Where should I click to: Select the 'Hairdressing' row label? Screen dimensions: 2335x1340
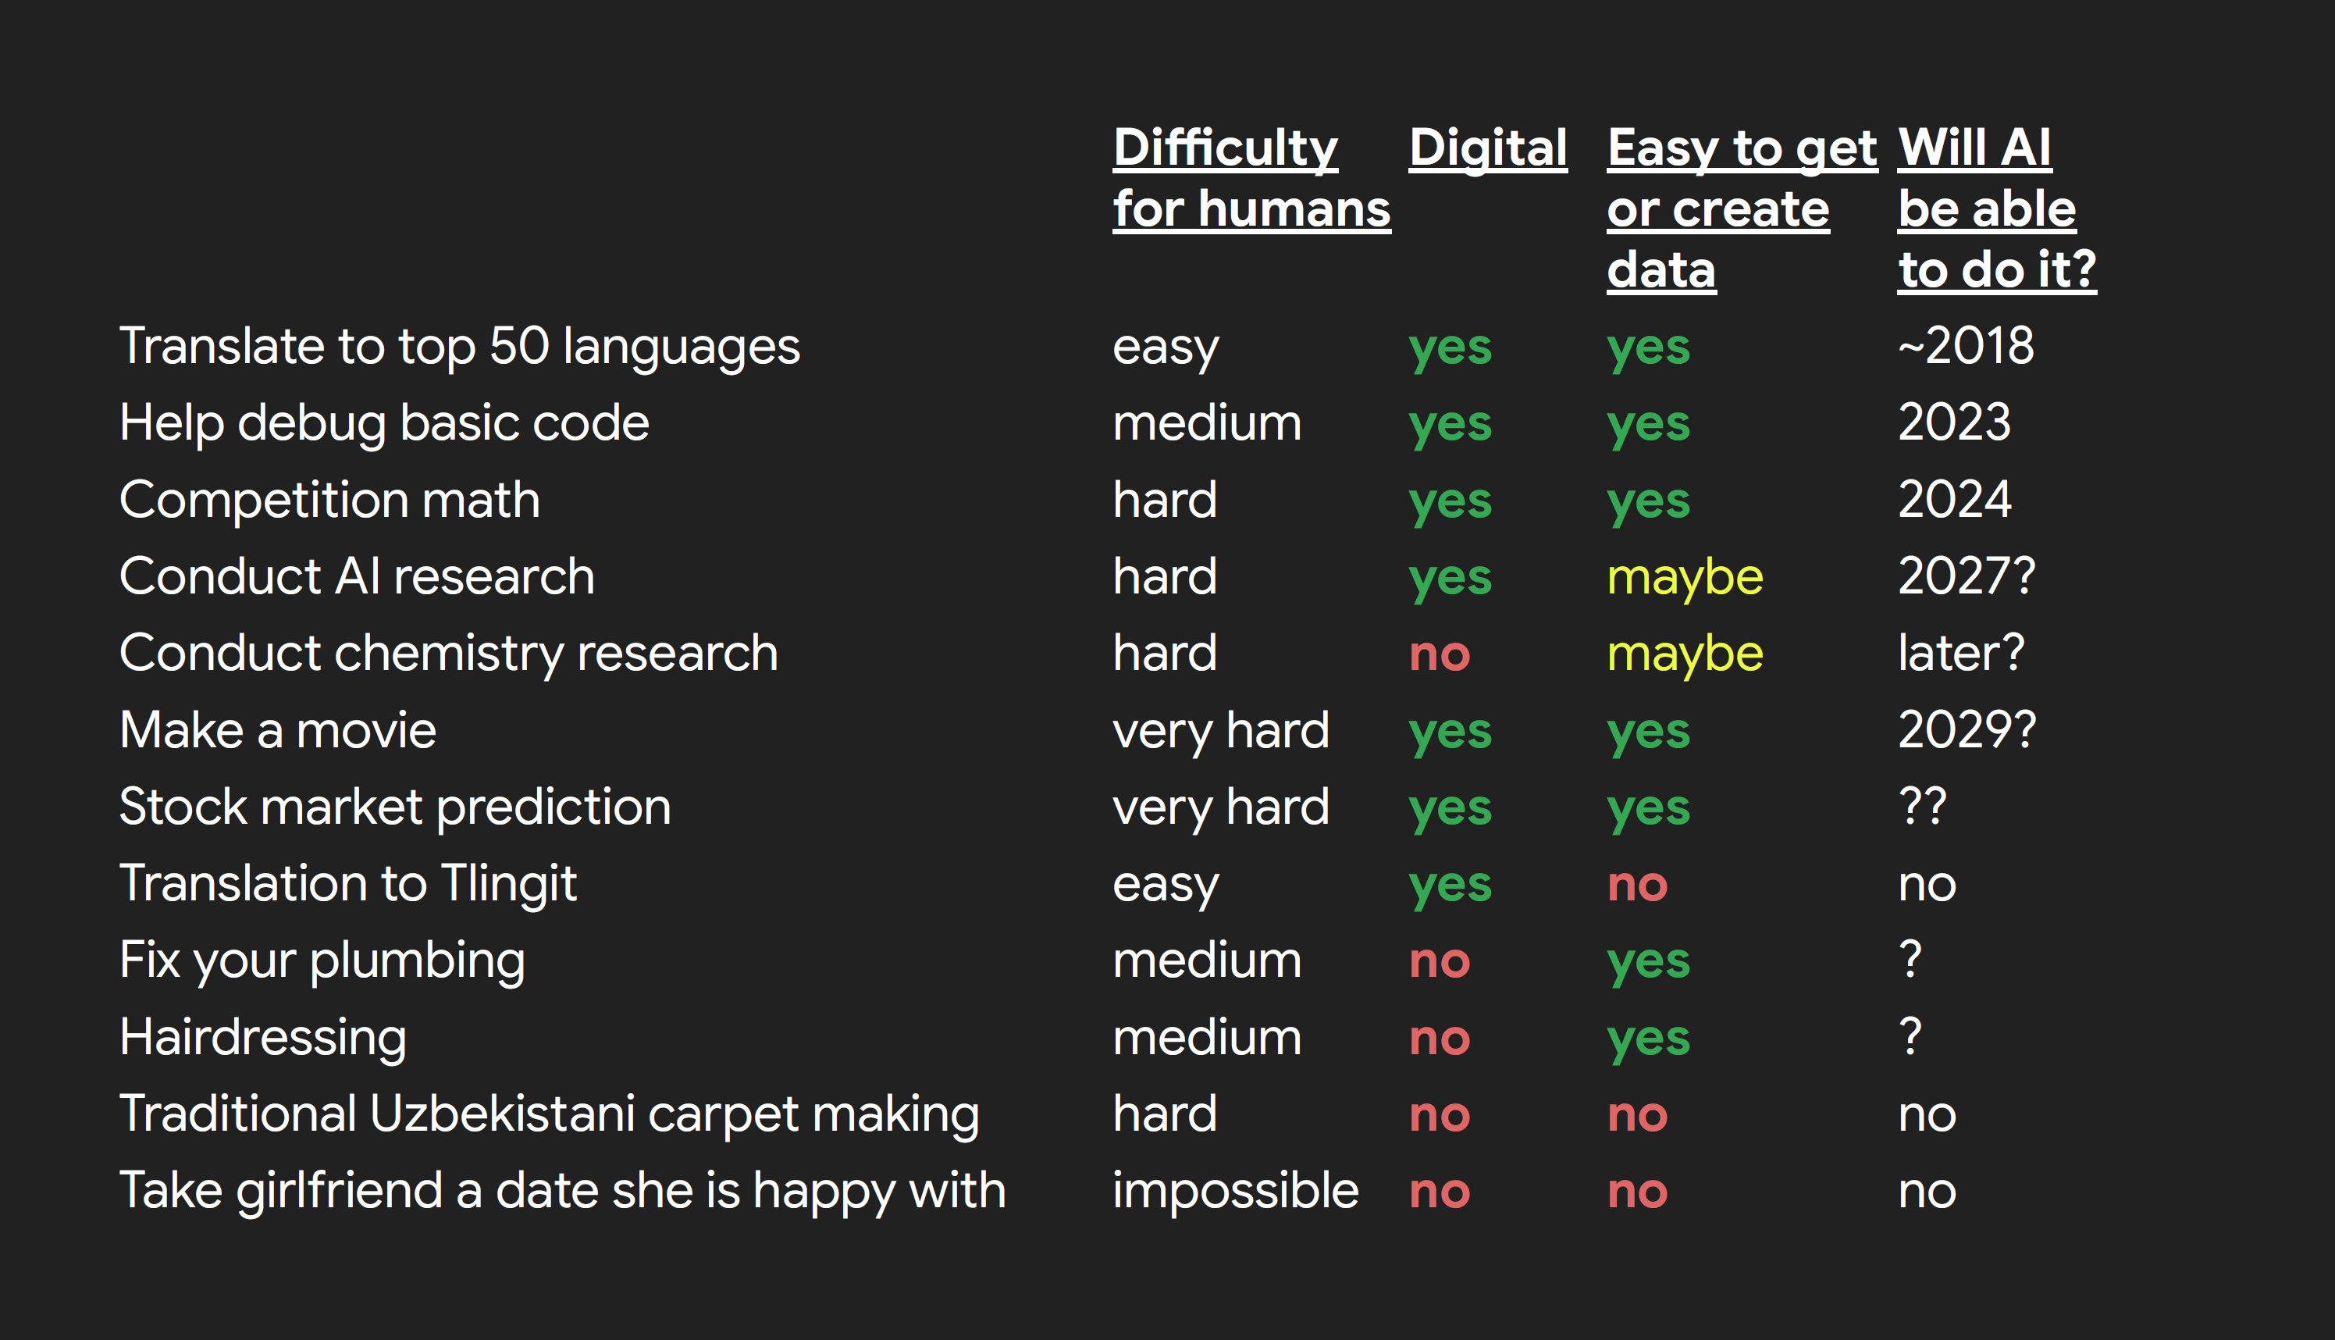click(x=262, y=1037)
